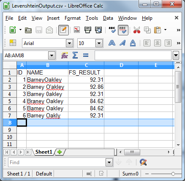
Task: Open the font size dropdown
Action: coord(99,43)
